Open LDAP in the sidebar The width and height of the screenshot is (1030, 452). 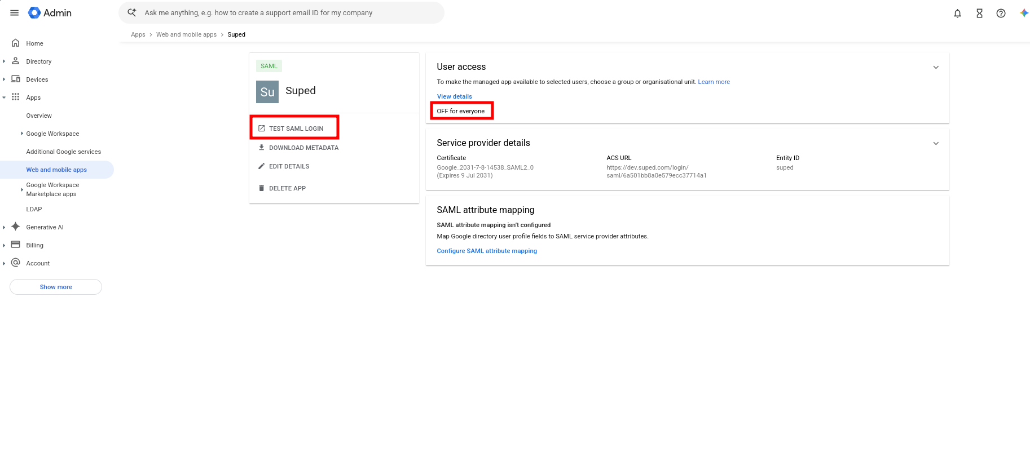pos(34,209)
